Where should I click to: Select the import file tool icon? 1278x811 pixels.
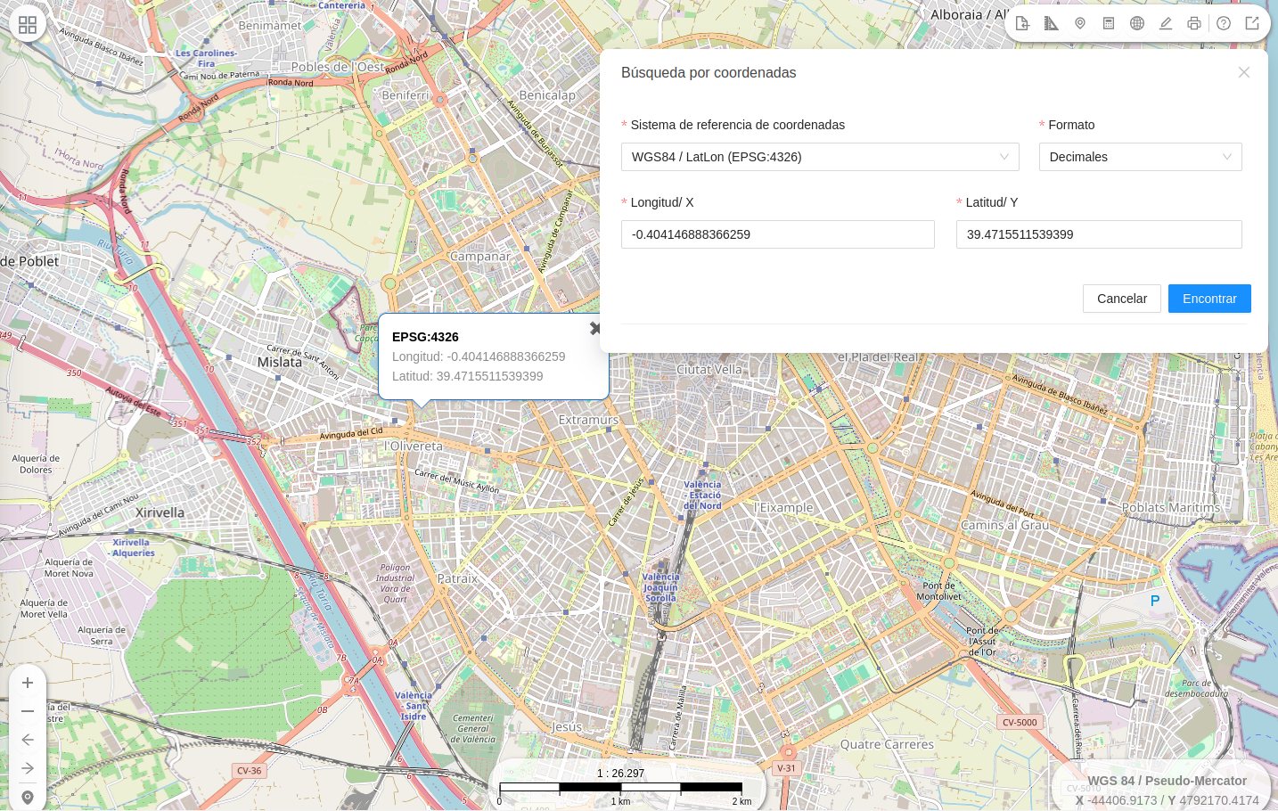click(1023, 23)
